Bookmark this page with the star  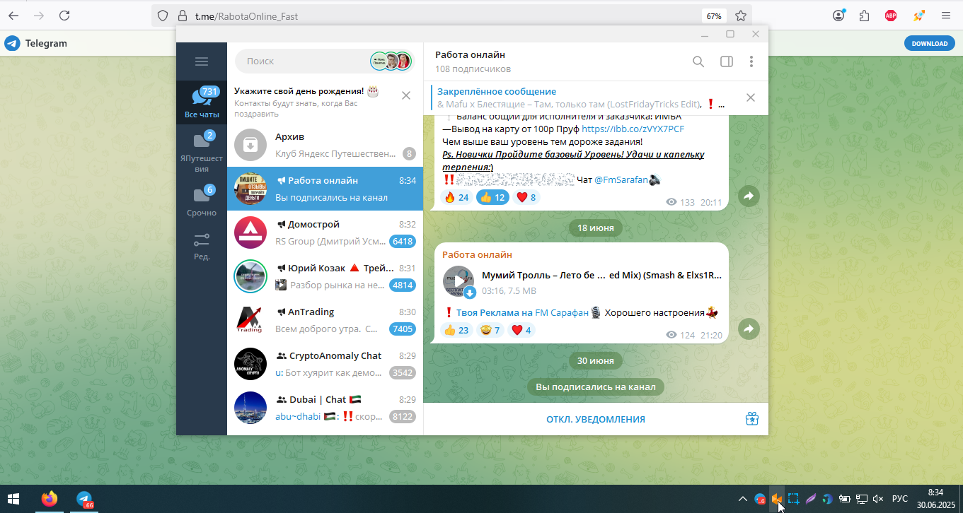(x=740, y=16)
